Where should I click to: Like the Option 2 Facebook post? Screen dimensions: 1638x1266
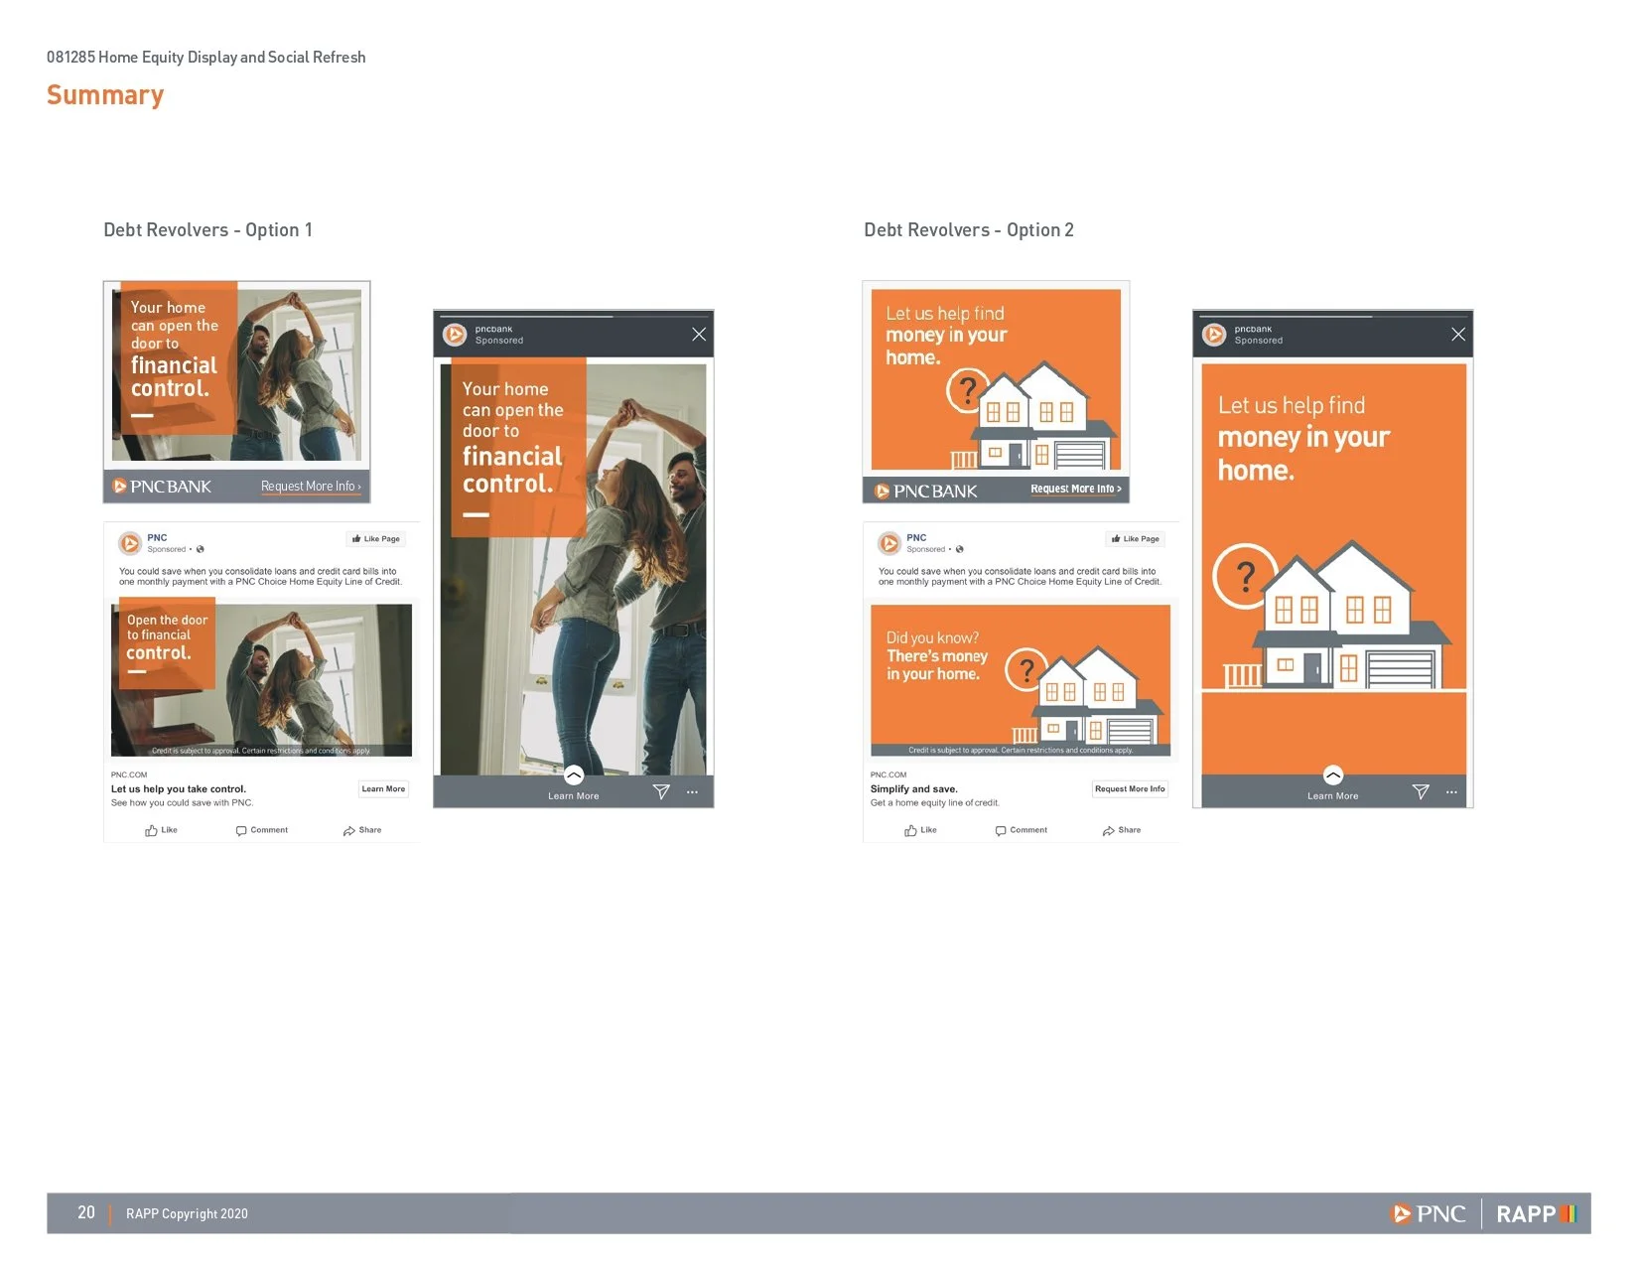click(x=920, y=830)
